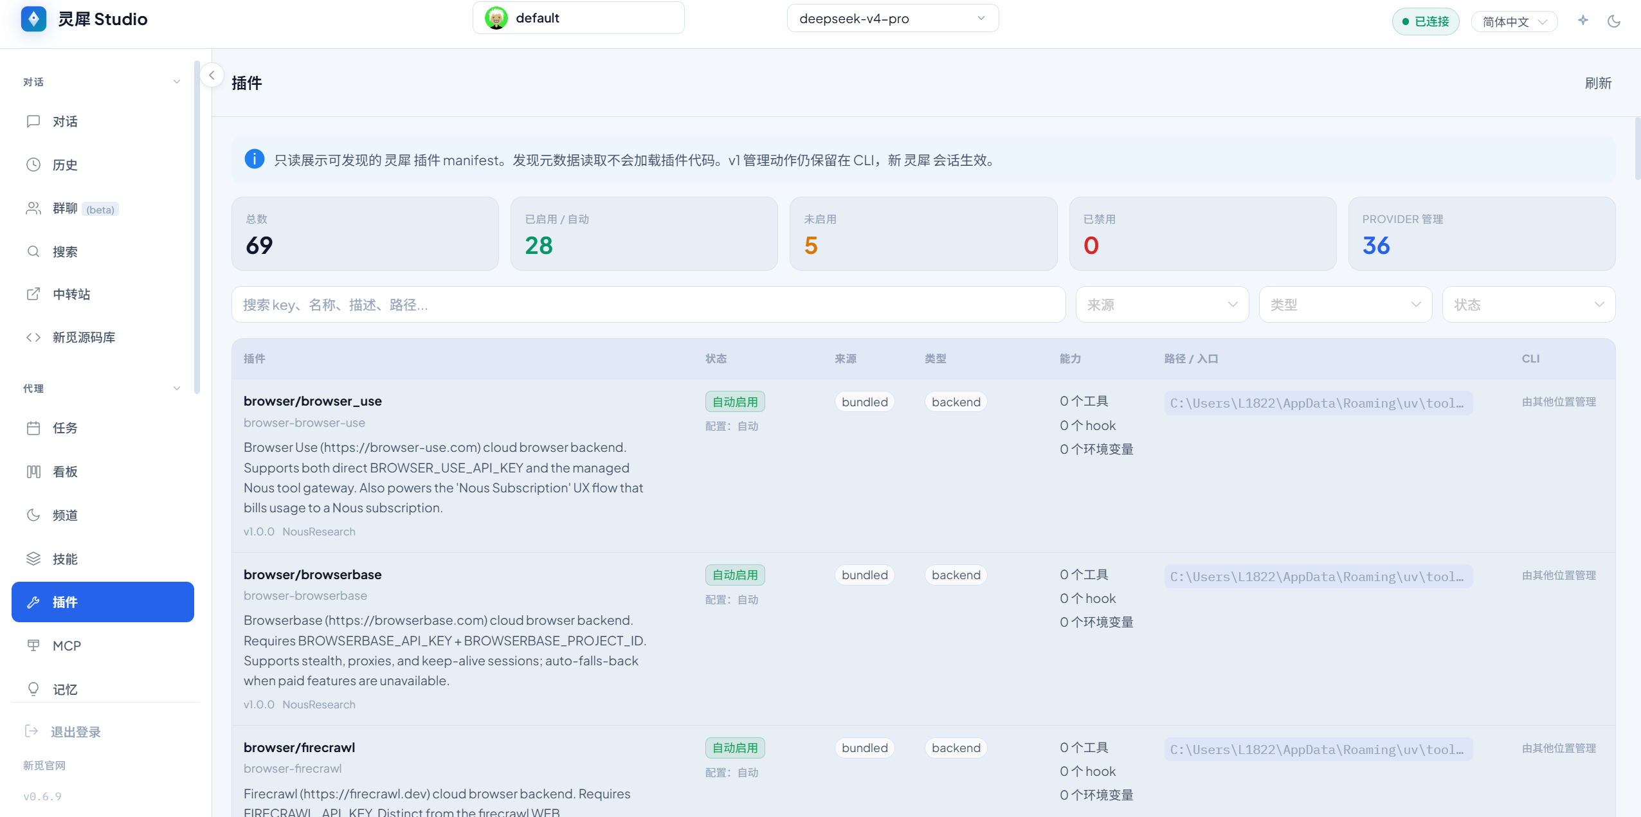Click the 总数 69 stat card
The image size is (1641, 817).
click(365, 234)
